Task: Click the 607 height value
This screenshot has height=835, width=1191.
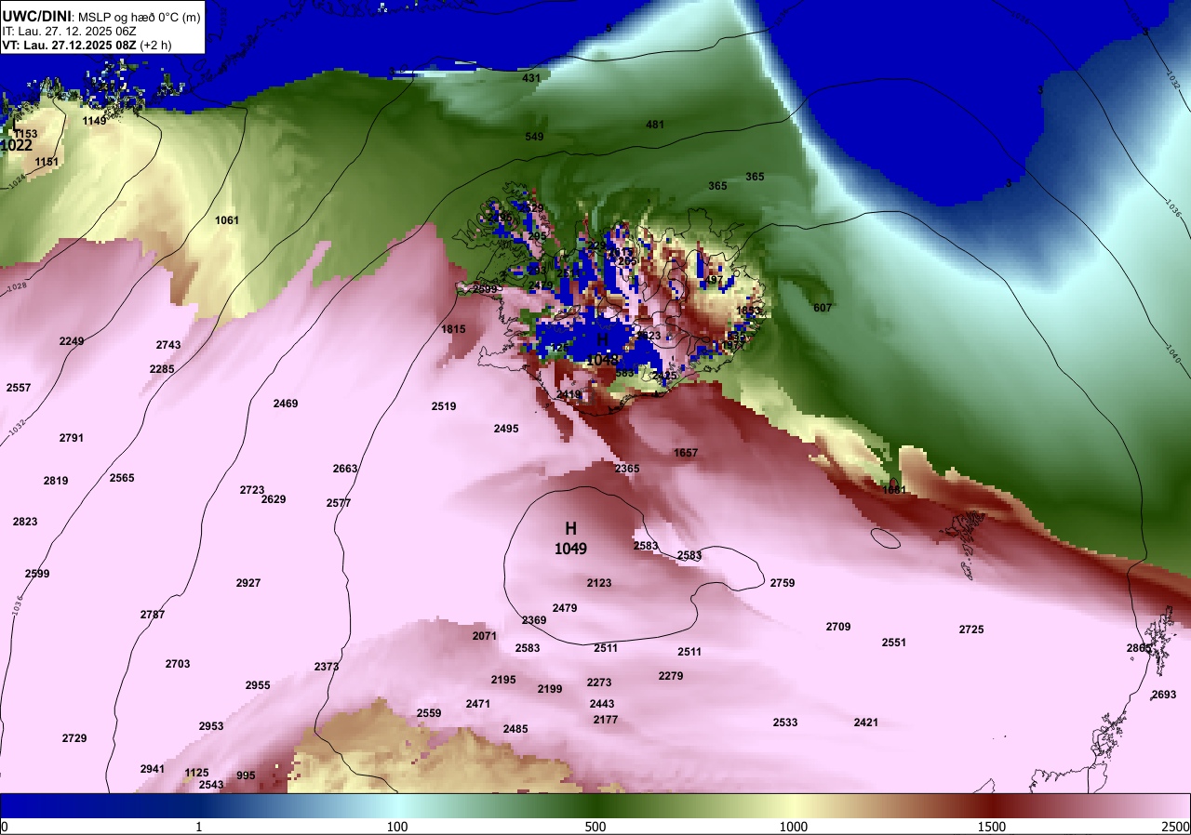Action: pyautogui.click(x=823, y=308)
